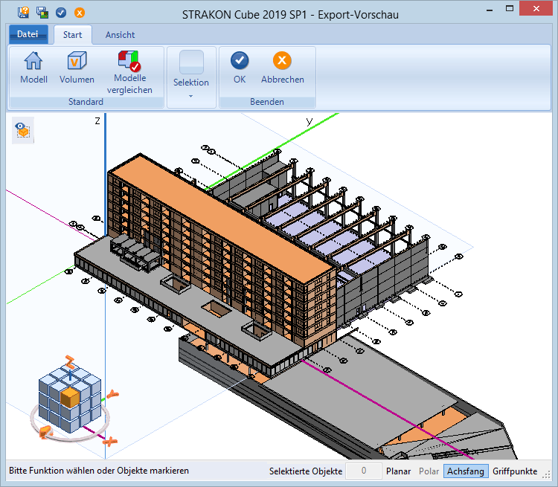Launch Modelle vergleichen comparison tool

129,73
